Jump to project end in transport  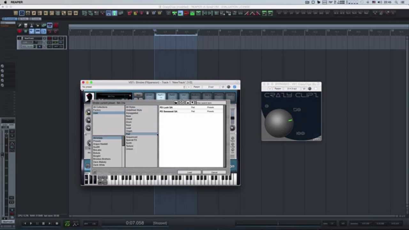click(x=50, y=223)
